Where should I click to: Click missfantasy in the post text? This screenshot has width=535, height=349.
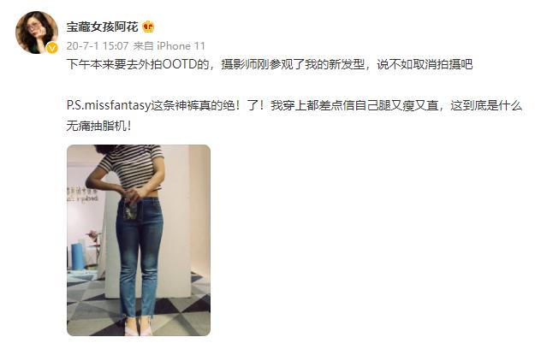tap(117, 106)
